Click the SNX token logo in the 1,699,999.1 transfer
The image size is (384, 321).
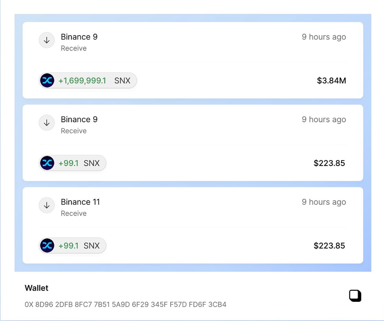pos(47,81)
